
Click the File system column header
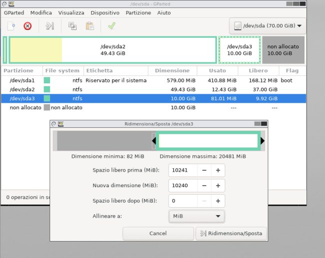(x=62, y=70)
